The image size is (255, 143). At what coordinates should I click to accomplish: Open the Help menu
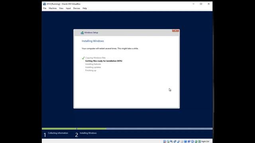(84, 8)
